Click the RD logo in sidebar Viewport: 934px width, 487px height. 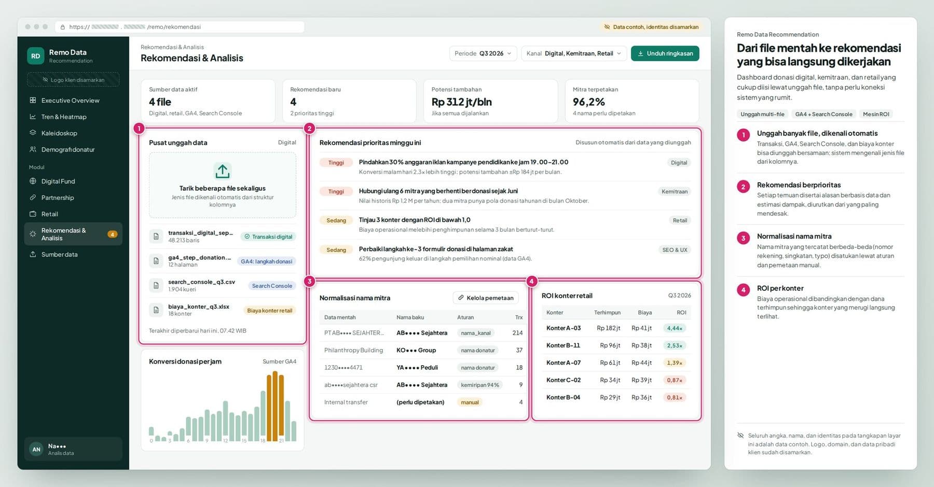click(35, 56)
